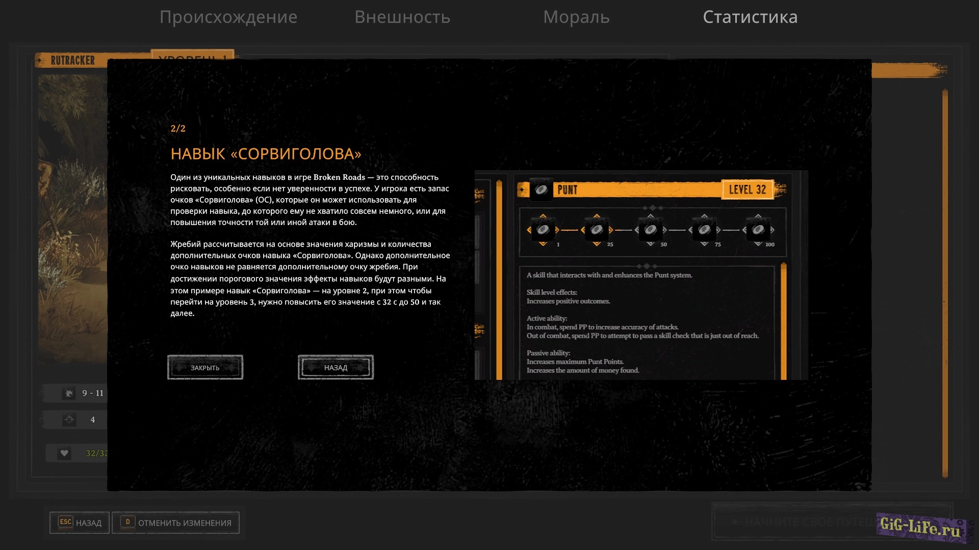Open the Мораль tab
Viewport: 979px width, 550px height.
pos(576,17)
